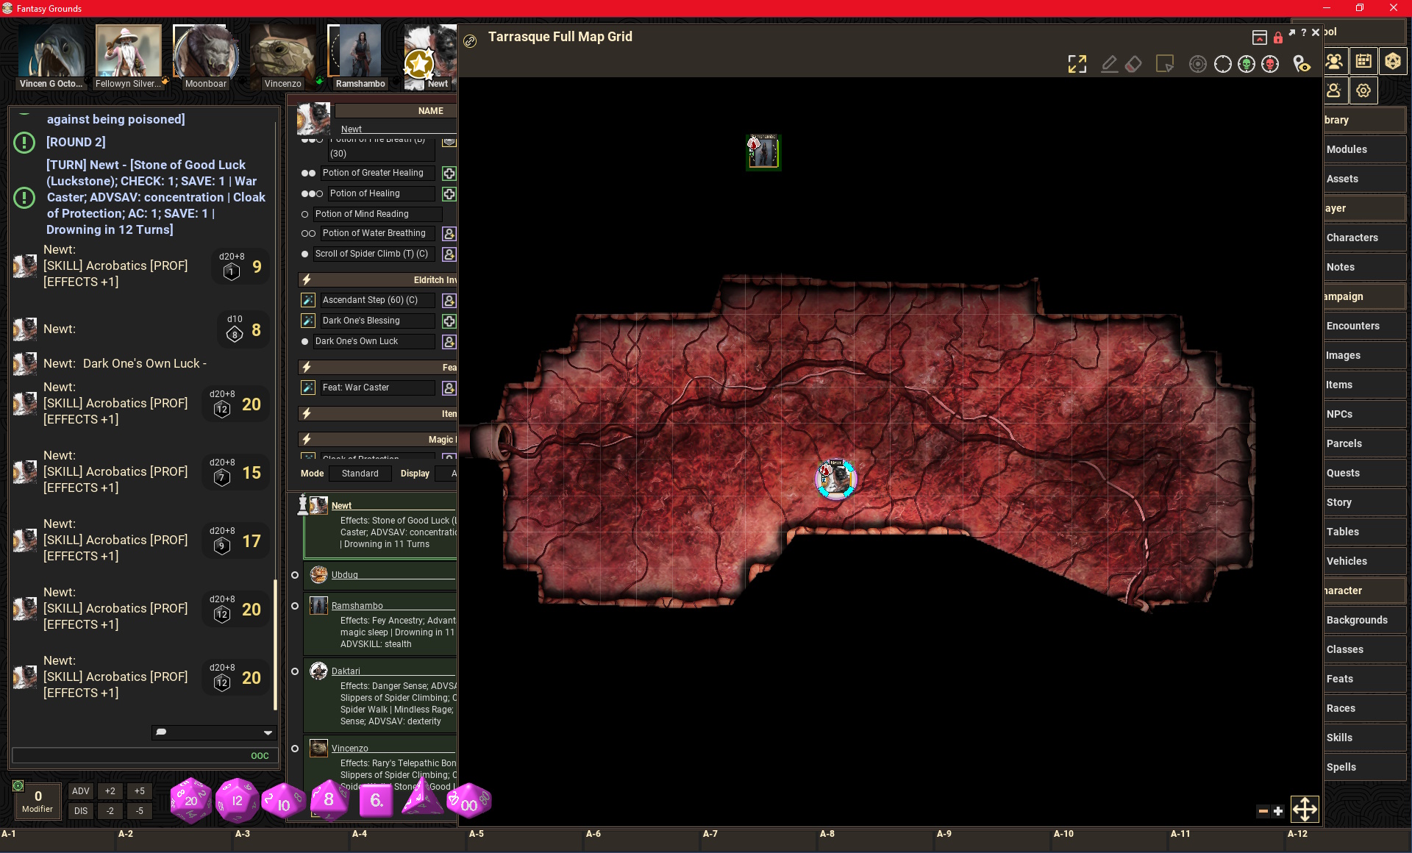Screen dimensions: 1412x853
Task: Expand the Character section in sidebar
Action: [1365, 590]
